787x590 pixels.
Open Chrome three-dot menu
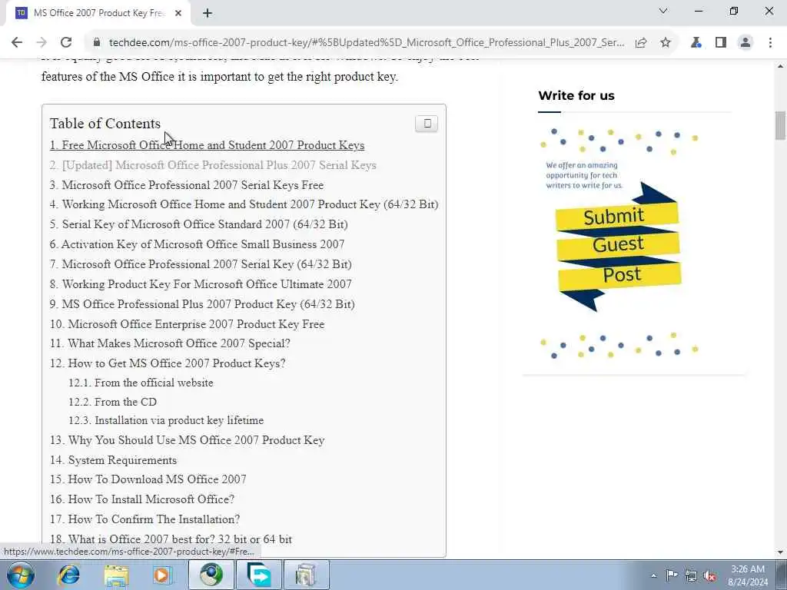point(770,43)
